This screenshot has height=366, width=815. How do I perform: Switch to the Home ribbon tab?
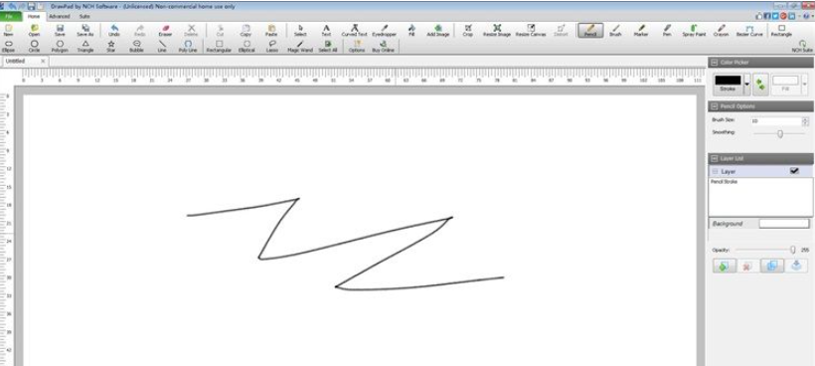point(34,16)
